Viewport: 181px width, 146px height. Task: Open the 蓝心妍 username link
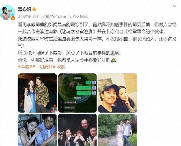click(x=25, y=9)
